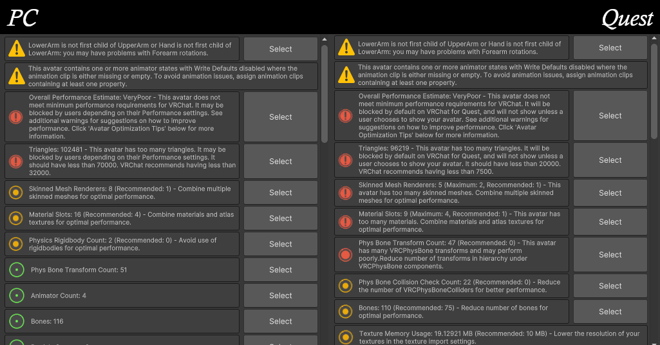Click the PC 'Animator Count: 4' text
The width and height of the screenshot is (660, 345).
59,295
